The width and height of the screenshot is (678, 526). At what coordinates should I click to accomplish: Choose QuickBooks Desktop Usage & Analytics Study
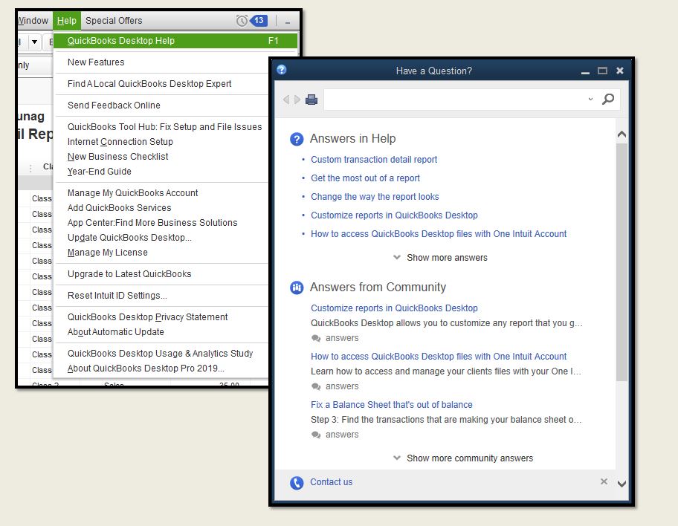[160, 354]
